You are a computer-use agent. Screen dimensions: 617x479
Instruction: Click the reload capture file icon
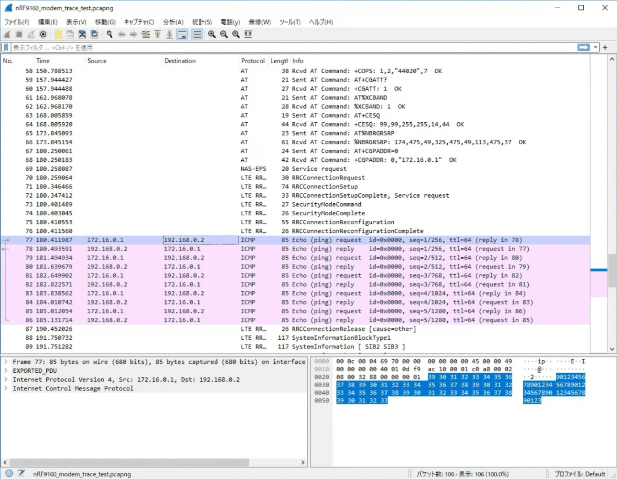(x=94, y=34)
